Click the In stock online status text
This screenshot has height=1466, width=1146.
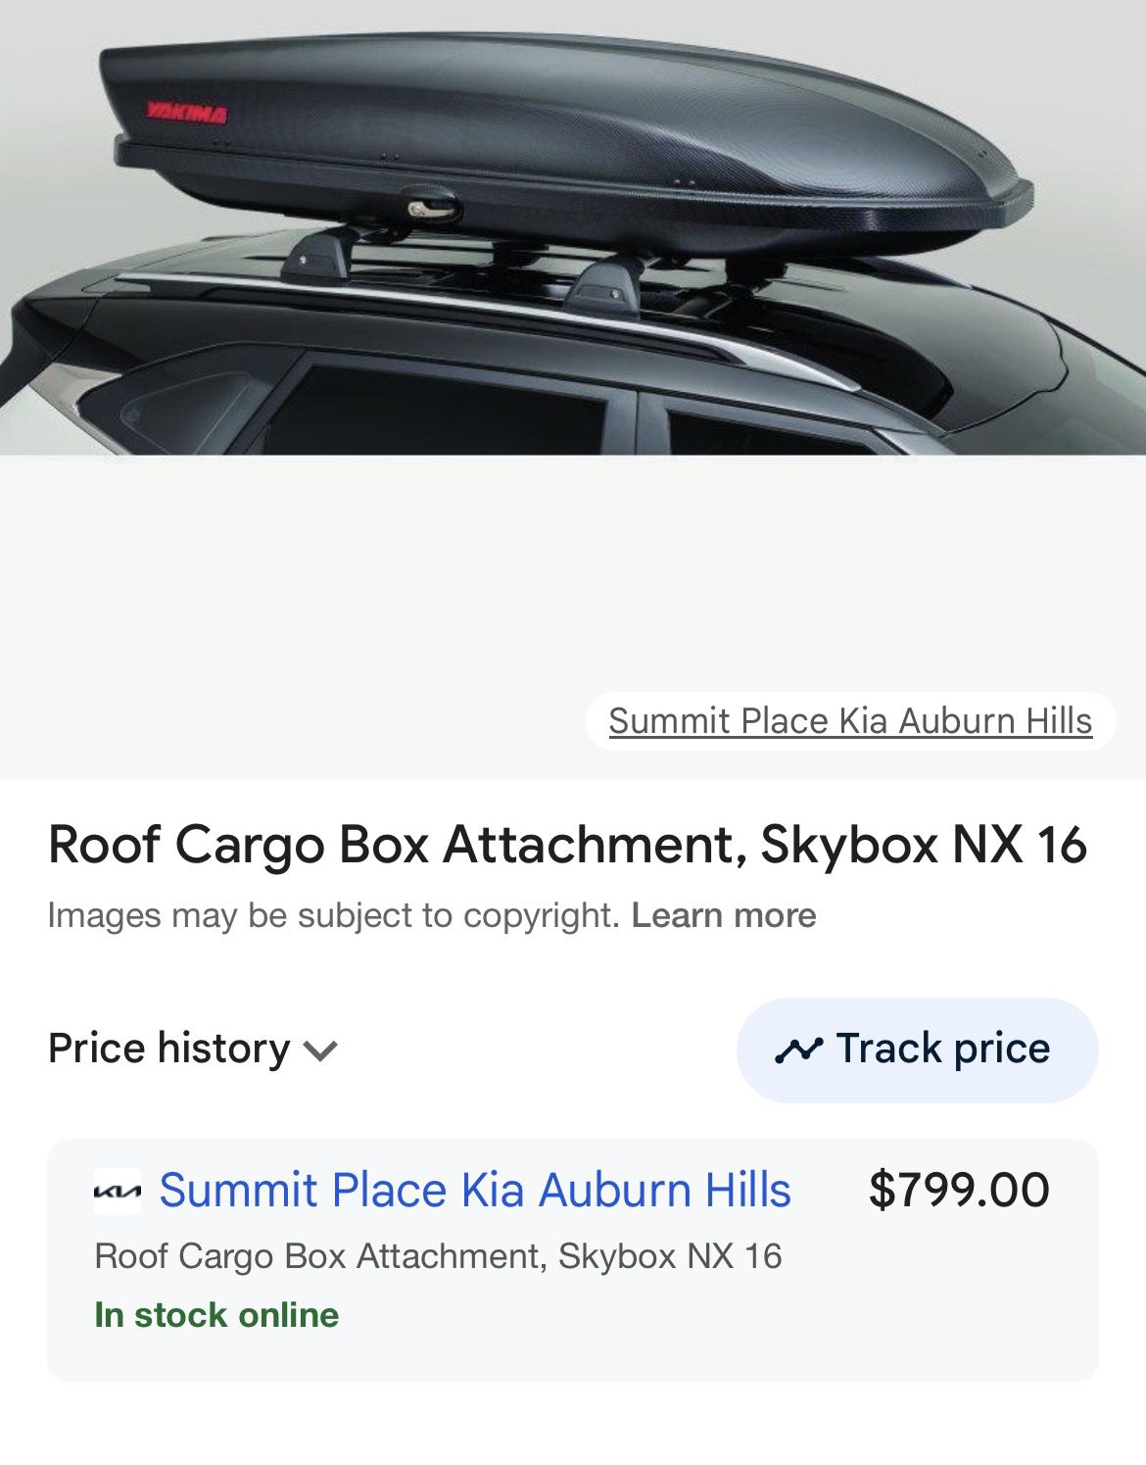(x=216, y=1314)
